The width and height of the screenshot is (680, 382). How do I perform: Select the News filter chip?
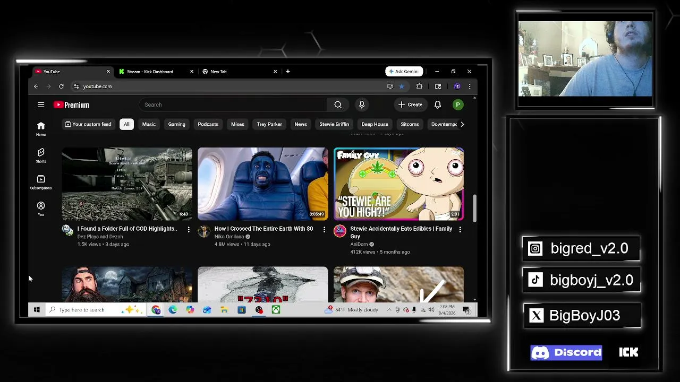301,124
